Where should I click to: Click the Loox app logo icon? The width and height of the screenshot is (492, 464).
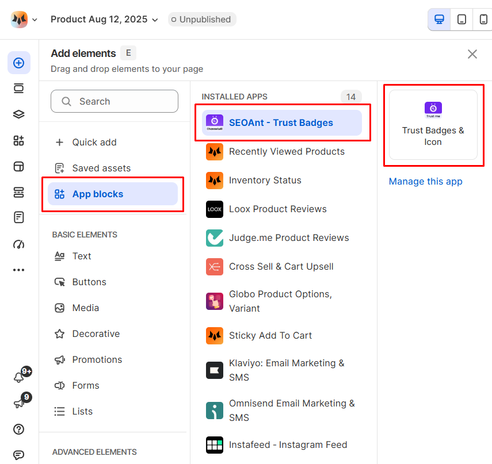point(215,209)
